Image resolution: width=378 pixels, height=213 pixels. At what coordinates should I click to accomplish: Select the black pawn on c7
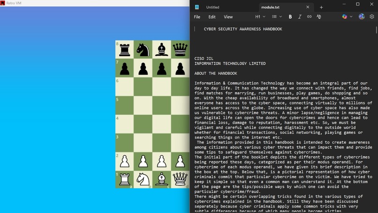coord(162,68)
